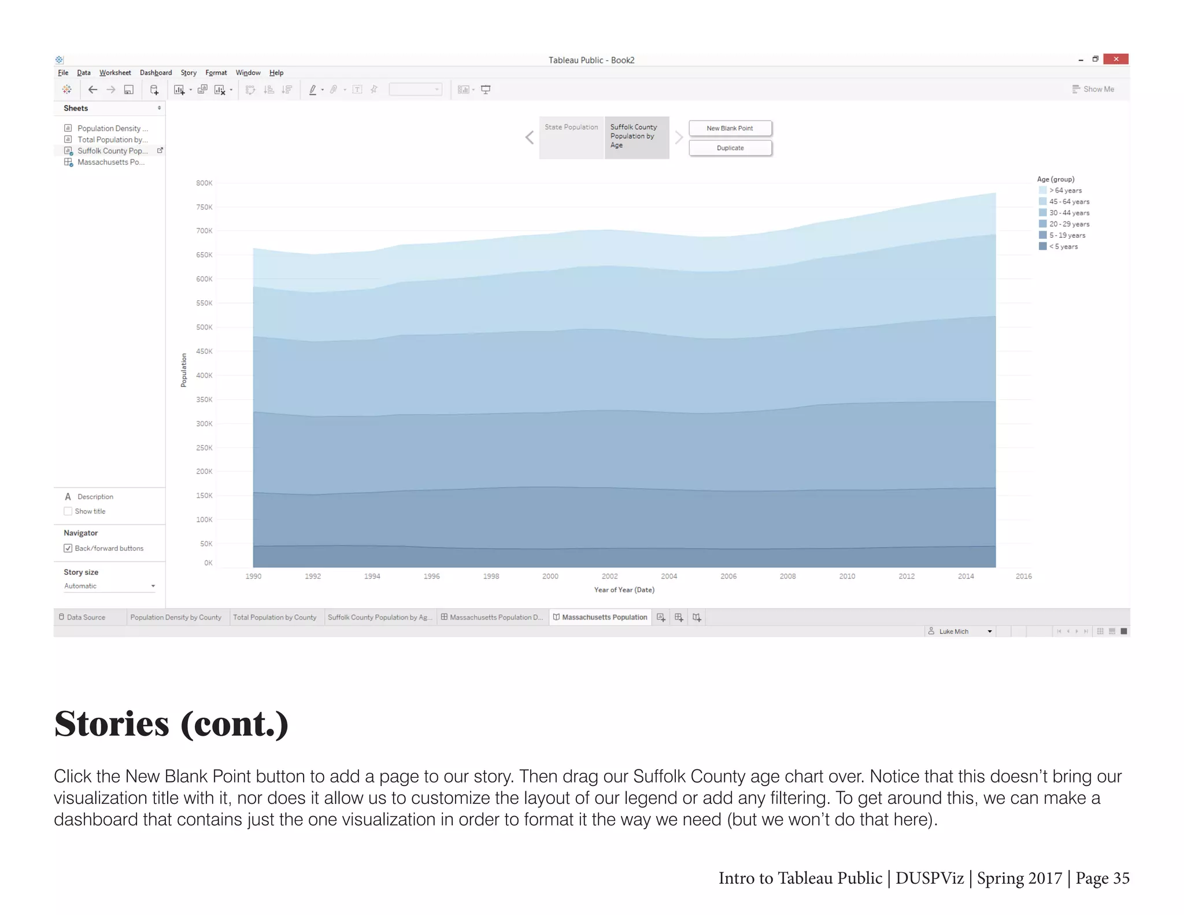Open the Help menu
1184x915 pixels.
coord(276,73)
